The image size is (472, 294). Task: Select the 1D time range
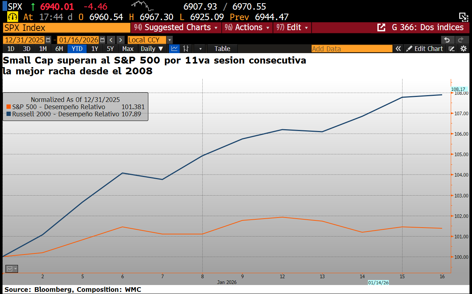pyautogui.click(x=11, y=48)
